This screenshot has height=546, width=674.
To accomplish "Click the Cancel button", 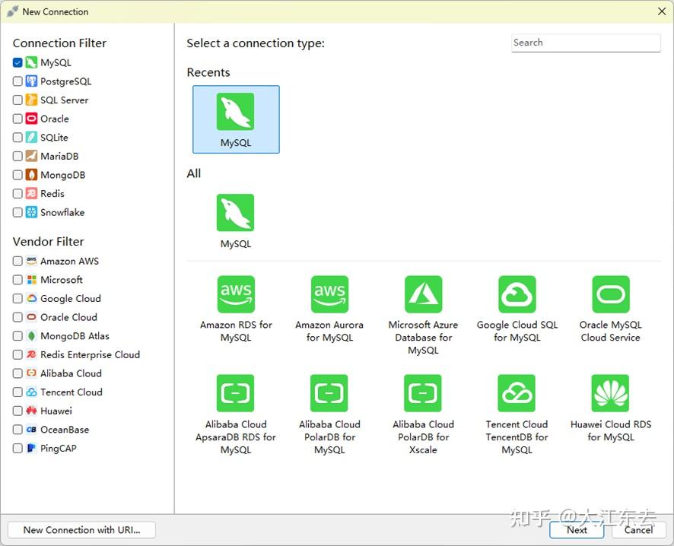I will [639, 530].
